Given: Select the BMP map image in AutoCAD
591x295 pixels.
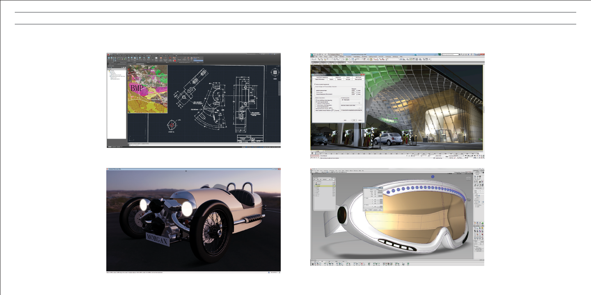Looking at the screenshot, I should click(148, 89).
